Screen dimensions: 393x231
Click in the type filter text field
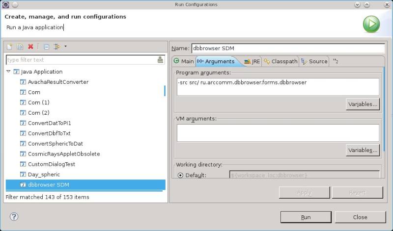click(81, 60)
